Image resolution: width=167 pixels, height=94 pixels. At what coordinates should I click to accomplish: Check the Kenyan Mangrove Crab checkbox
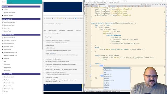click(3, 55)
